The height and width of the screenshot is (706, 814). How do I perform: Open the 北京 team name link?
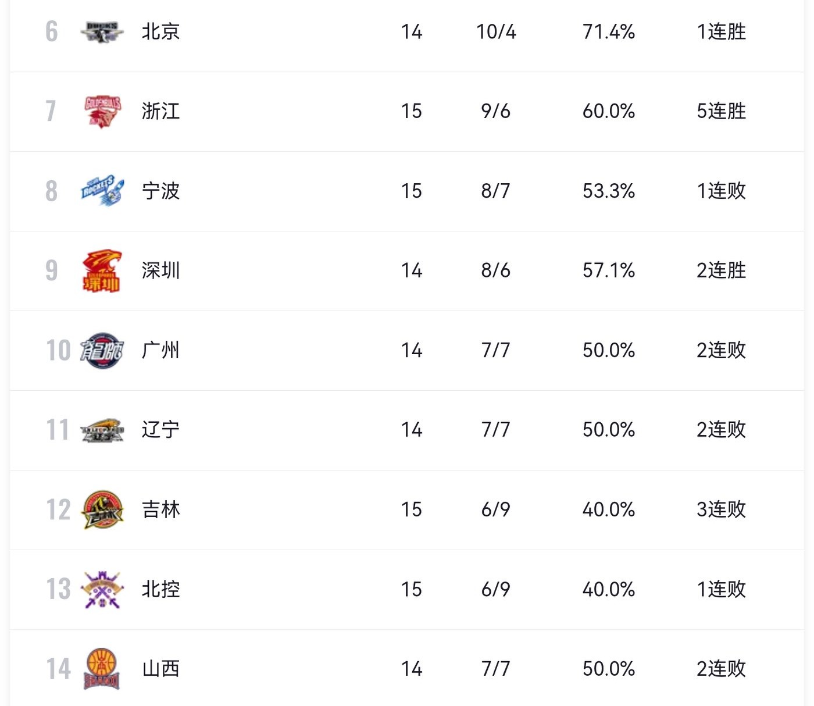tap(160, 31)
